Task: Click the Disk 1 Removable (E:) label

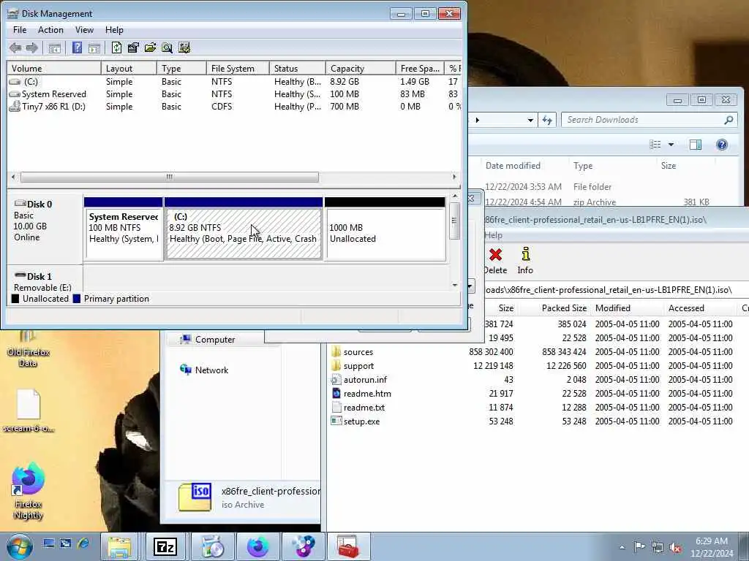Action: click(x=45, y=281)
